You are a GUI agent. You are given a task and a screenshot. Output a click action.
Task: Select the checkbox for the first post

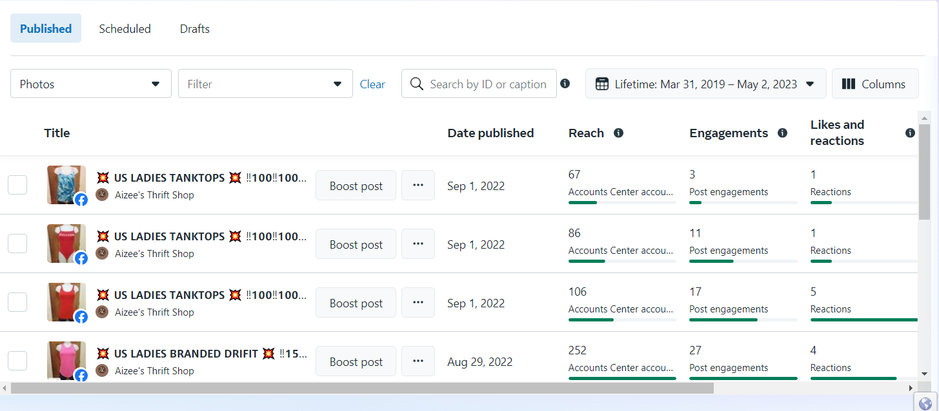point(17,185)
